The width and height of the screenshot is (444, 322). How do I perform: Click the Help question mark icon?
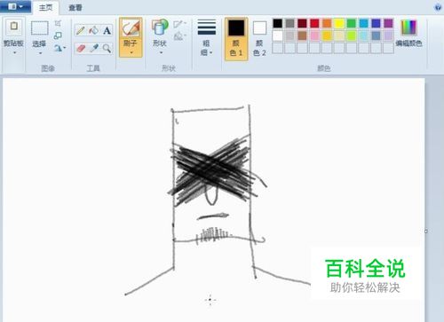coord(438,8)
